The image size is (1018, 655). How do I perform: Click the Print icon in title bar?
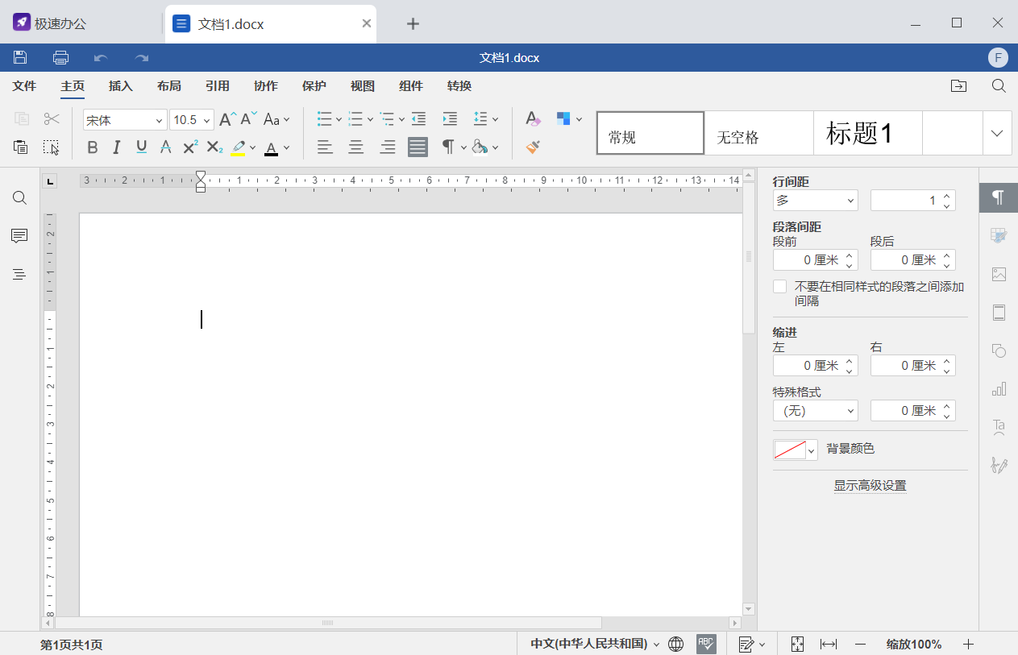tap(60, 57)
